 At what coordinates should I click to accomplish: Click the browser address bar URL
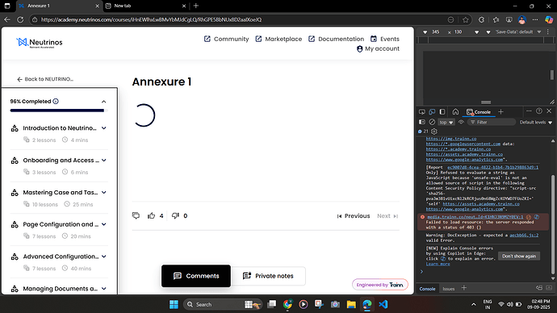click(x=151, y=19)
